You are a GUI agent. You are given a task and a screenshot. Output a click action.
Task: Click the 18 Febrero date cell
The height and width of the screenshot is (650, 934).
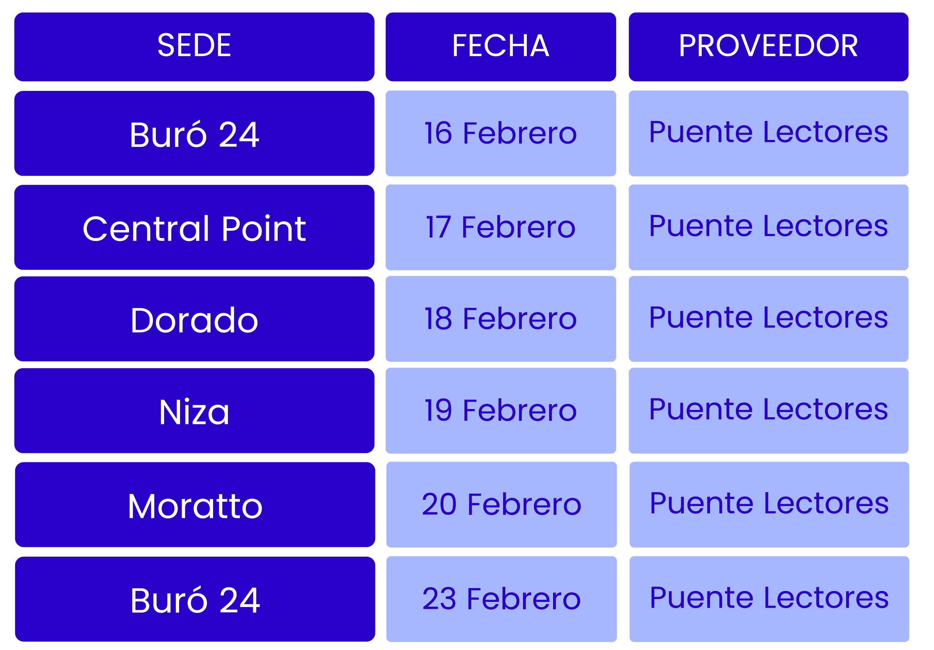tap(500, 319)
